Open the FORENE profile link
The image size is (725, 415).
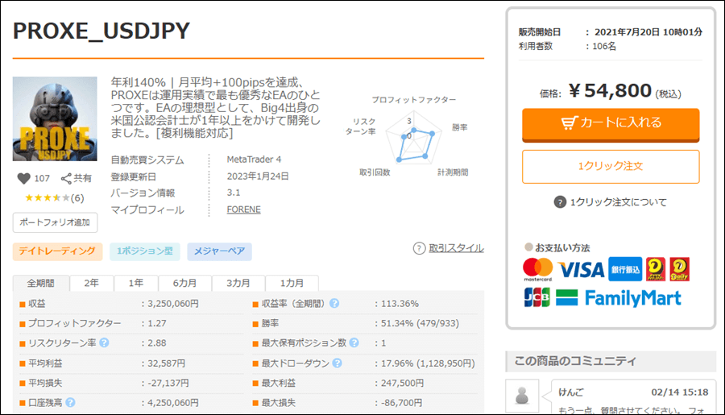(x=244, y=210)
